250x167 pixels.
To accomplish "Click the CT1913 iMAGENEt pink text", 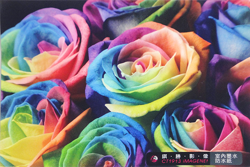I will point(185,161).
